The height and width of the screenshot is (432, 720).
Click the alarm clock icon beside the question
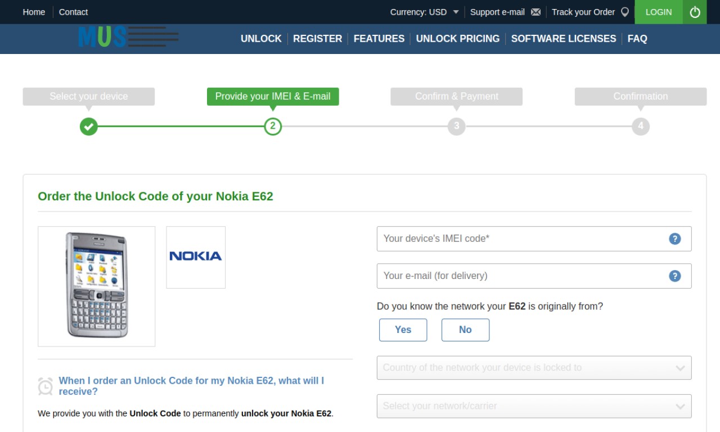[46, 386]
